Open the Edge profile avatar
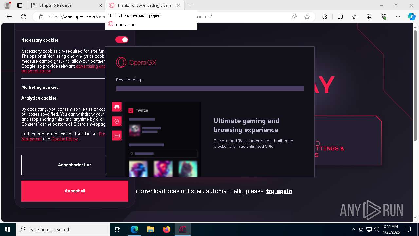Viewport: 419px width, 236px height. click(7, 5)
